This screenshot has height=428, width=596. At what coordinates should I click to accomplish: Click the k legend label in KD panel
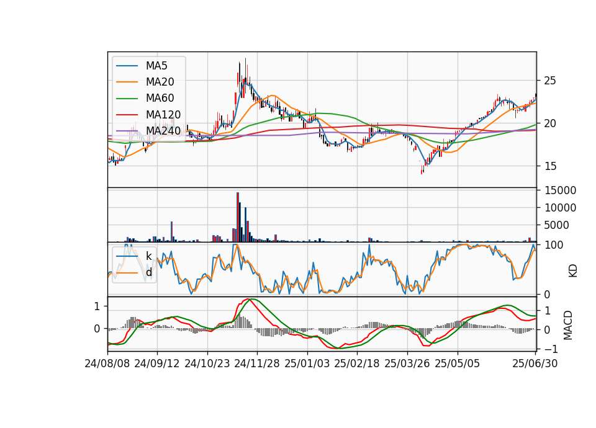(148, 256)
